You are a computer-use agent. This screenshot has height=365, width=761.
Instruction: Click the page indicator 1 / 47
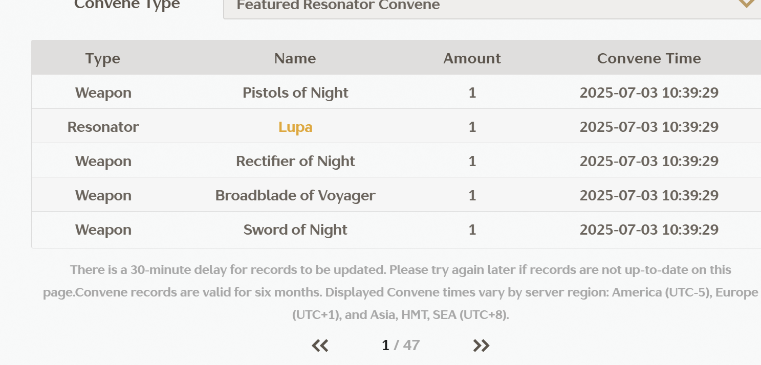click(401, 346)
